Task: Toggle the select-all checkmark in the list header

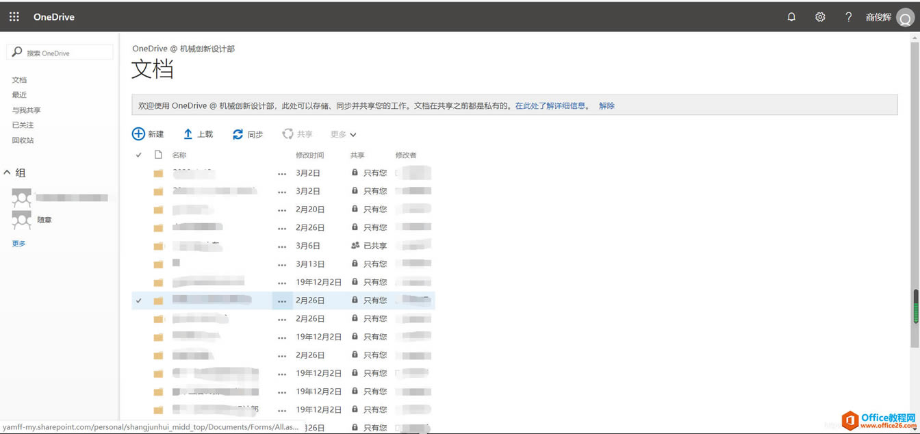Action: pos(139,155)
